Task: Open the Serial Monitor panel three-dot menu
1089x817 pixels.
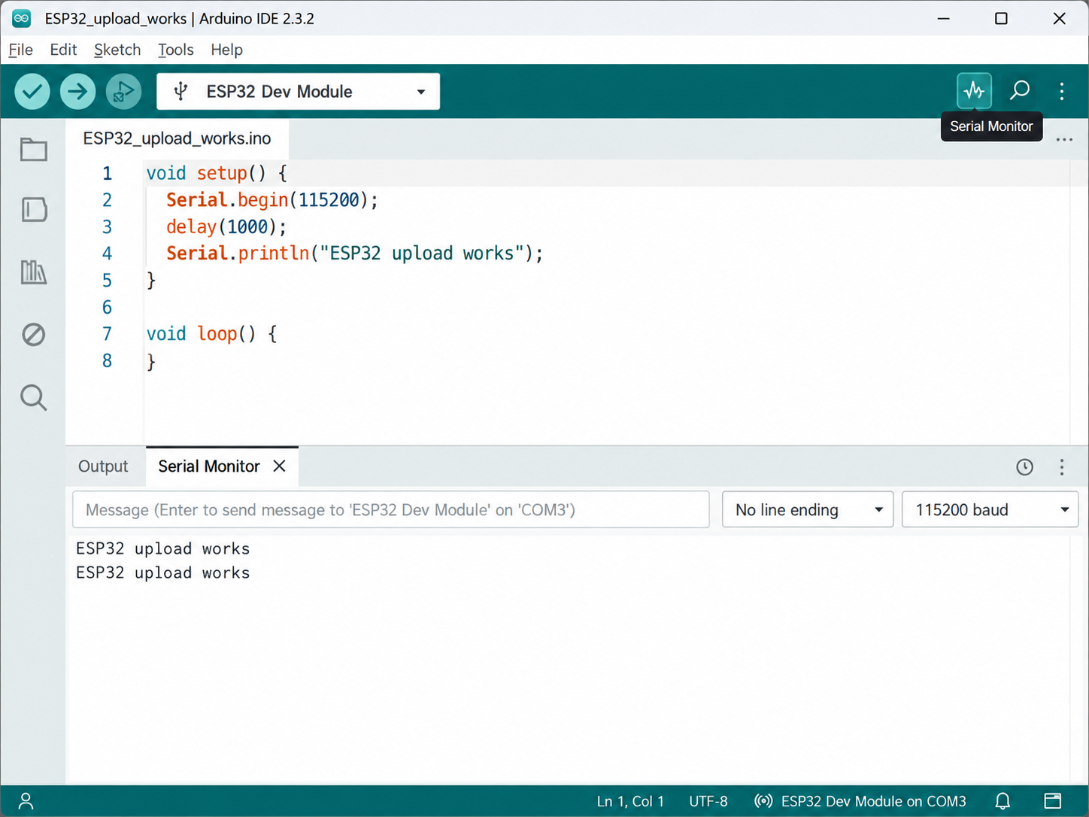Action: click(1062, 467)
